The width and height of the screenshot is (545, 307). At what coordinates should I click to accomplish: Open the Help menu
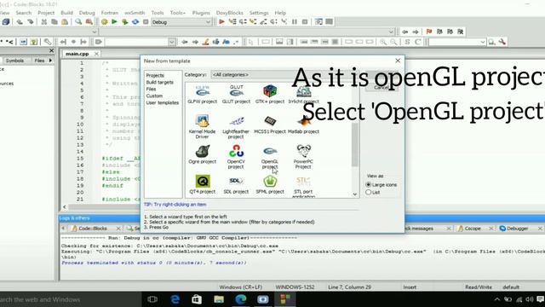(x=280, y=13)
